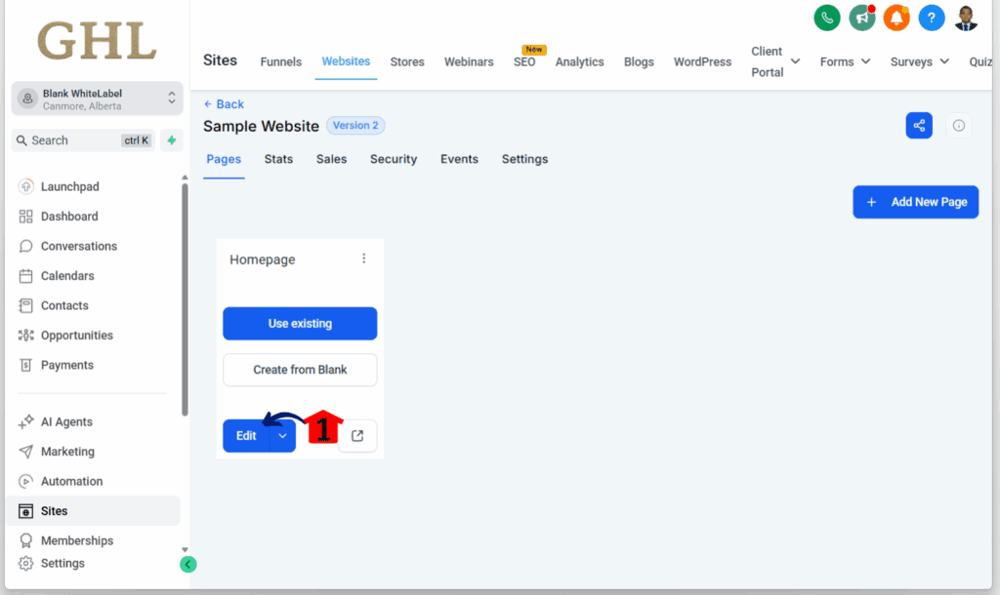Open the Stores tab

point(407,61)
